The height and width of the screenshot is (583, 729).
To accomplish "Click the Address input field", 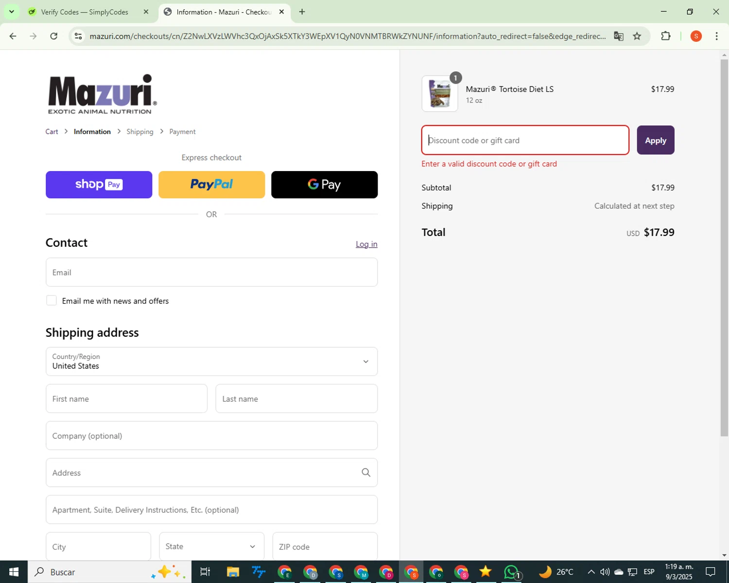I will pos(211,472).
